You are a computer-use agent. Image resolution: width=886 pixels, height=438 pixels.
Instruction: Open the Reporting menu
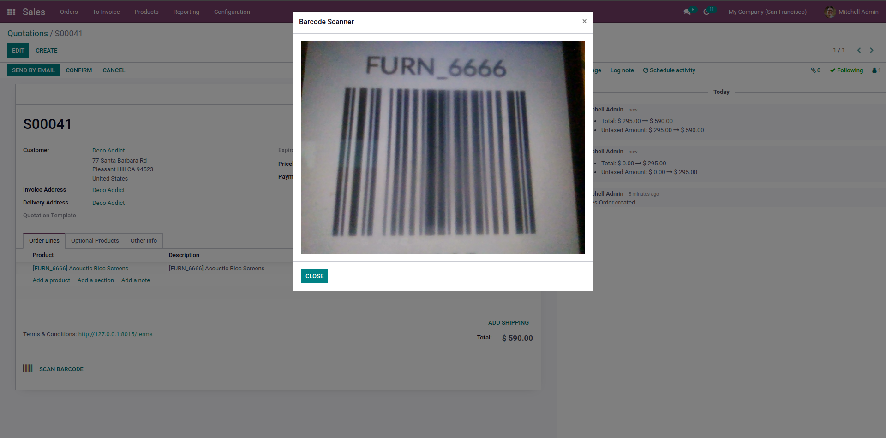tap(186, 12)
